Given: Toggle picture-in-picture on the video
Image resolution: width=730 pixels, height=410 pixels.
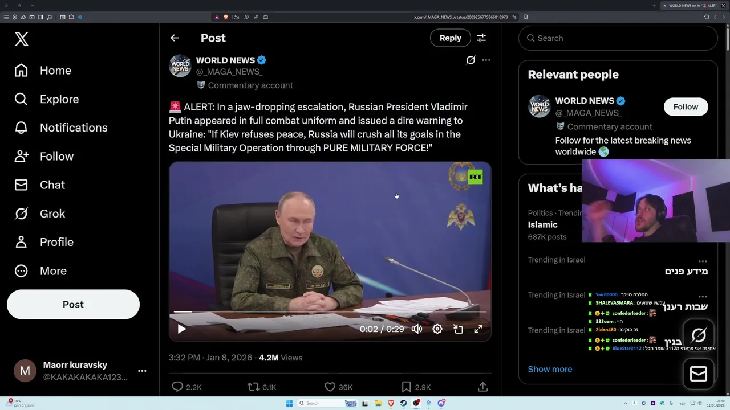Looking at the screenshot, I should coord(458,329).
